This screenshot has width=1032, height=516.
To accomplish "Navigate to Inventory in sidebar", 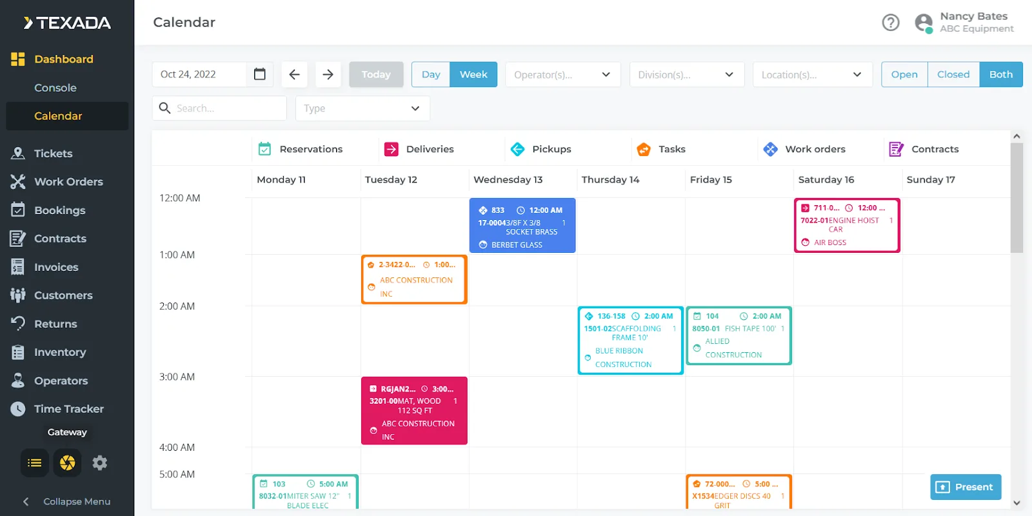I will (x=59, y=352).
